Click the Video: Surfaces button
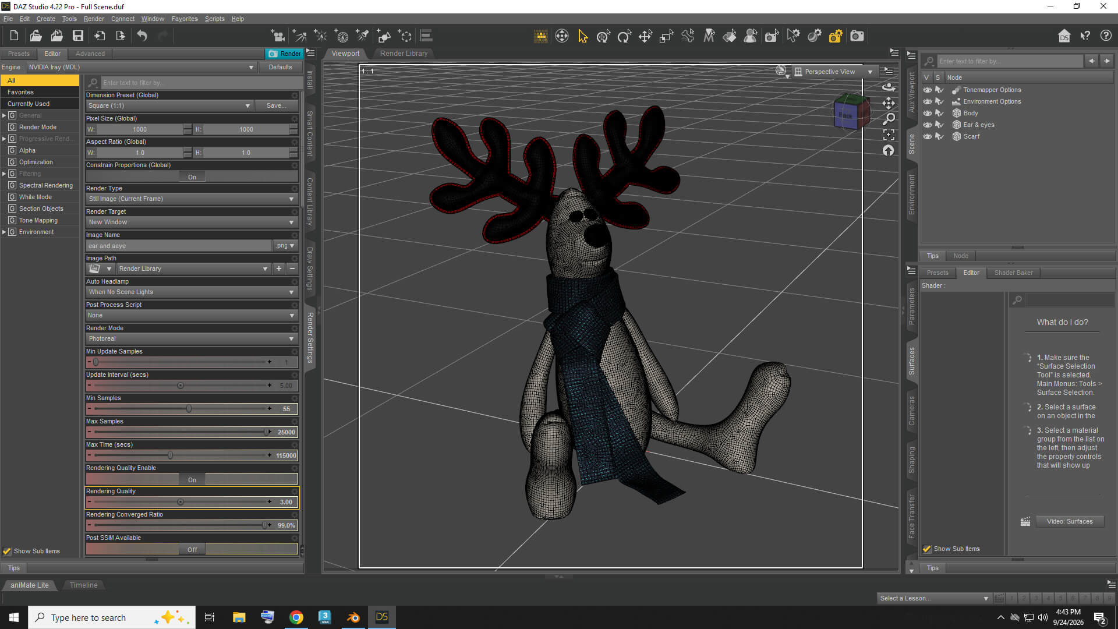Screen dimensions: 1118x629 pos(1069,521)
